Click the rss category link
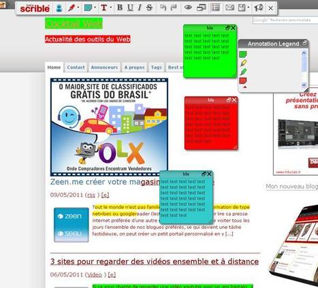 (x=91, y=195)
